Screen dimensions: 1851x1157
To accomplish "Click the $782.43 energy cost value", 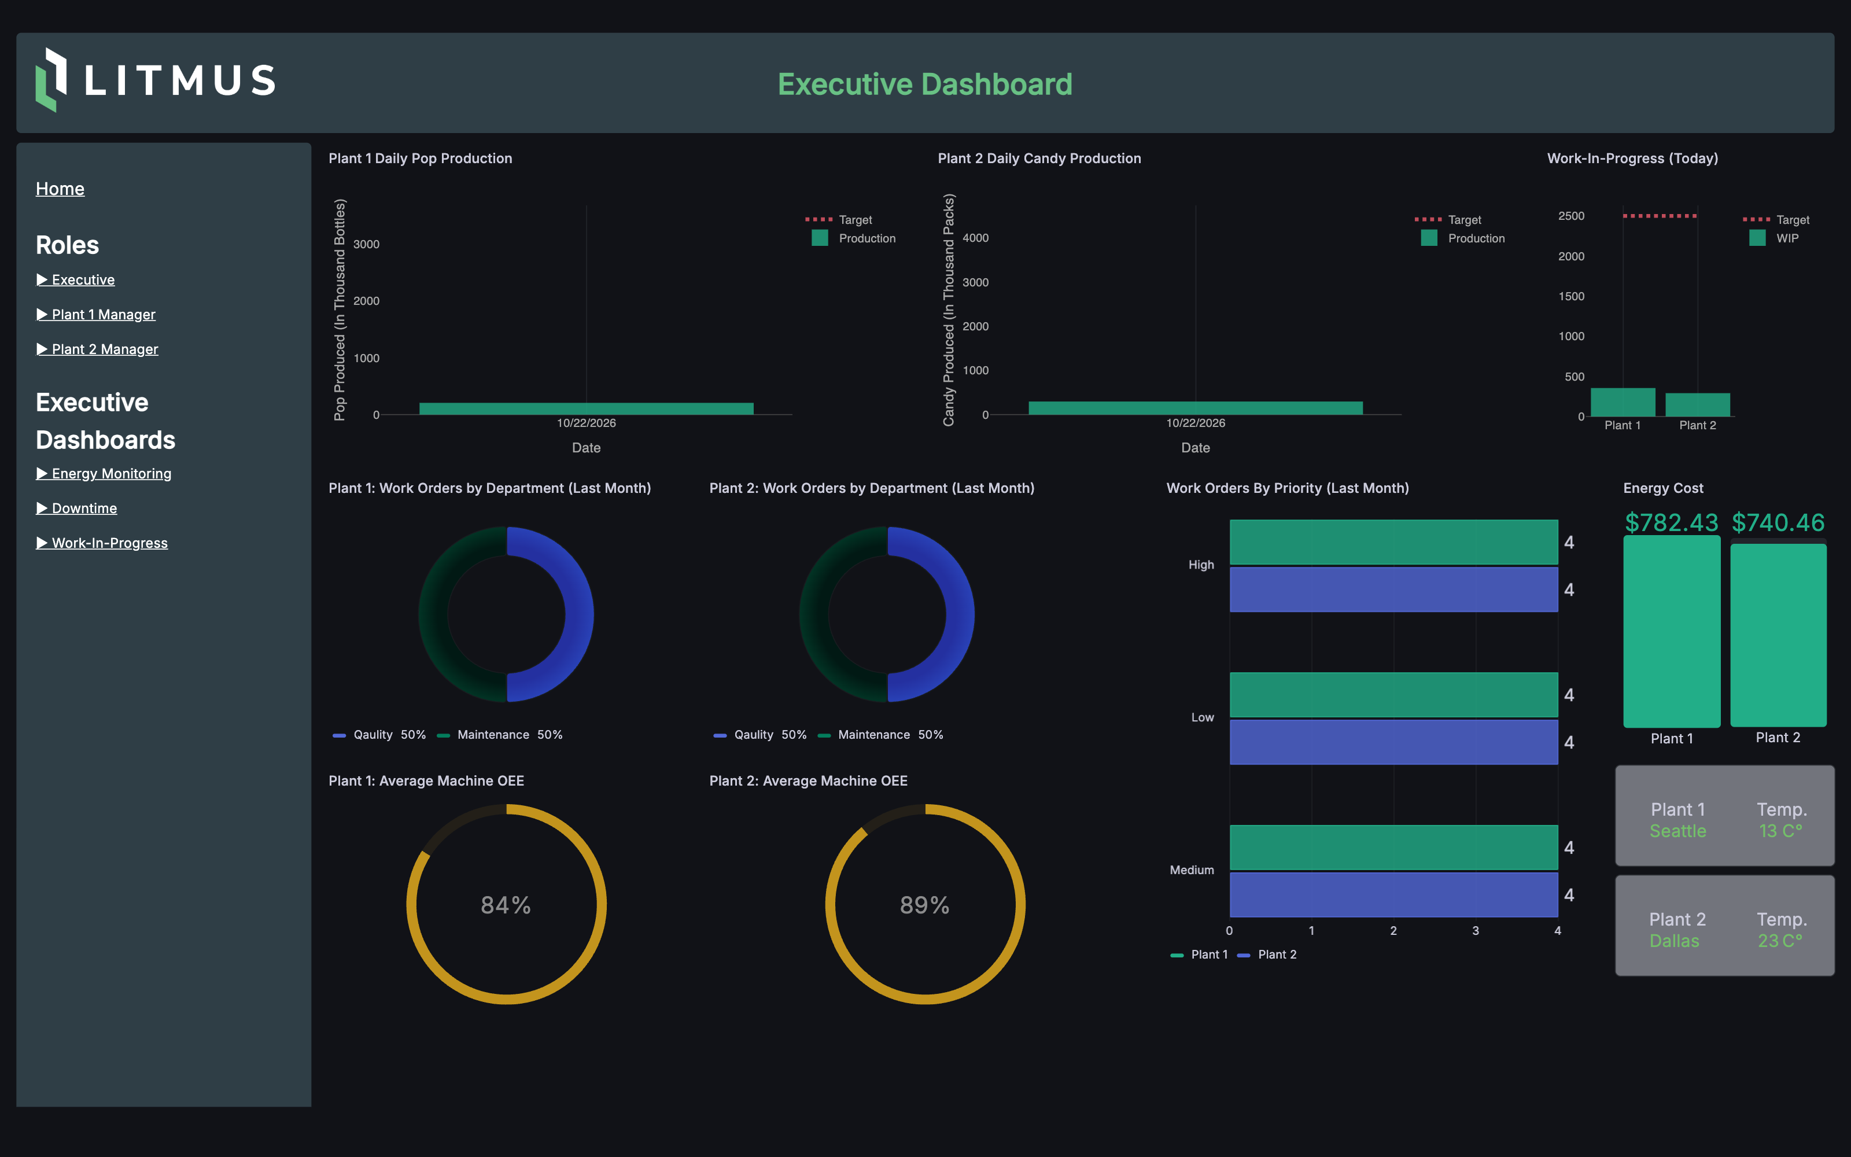I will [1671, 522].
